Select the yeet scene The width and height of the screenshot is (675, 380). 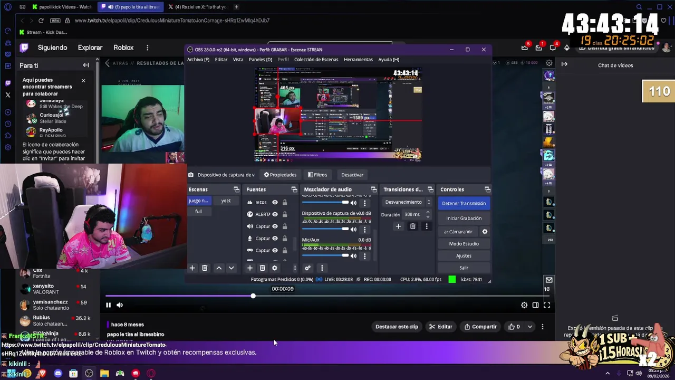226,201
